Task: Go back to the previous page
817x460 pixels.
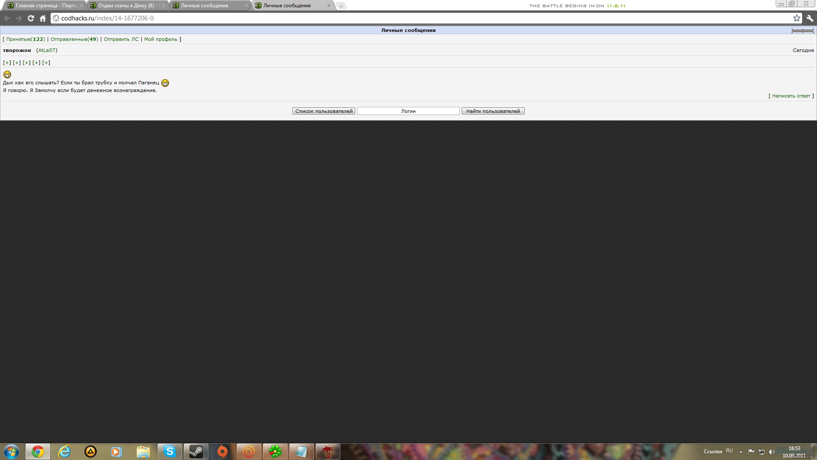Action: [7, 18]
